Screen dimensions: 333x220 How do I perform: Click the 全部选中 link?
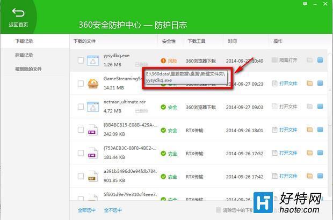86,210
